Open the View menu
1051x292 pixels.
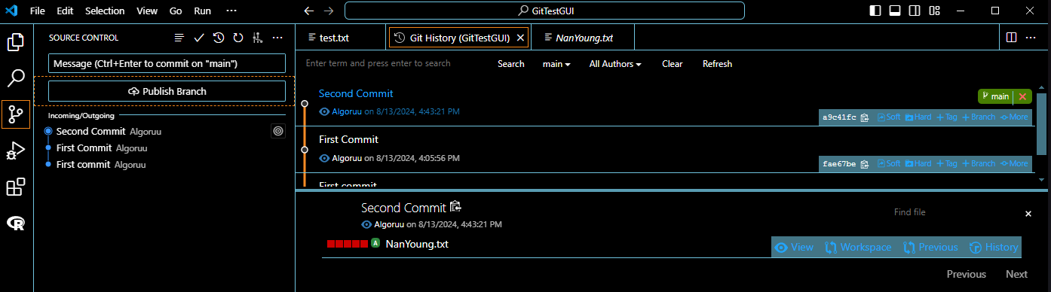click(x=147, y=11)
